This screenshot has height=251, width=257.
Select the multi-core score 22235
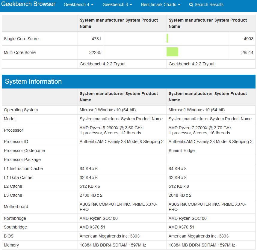click(x=95, y=52)
